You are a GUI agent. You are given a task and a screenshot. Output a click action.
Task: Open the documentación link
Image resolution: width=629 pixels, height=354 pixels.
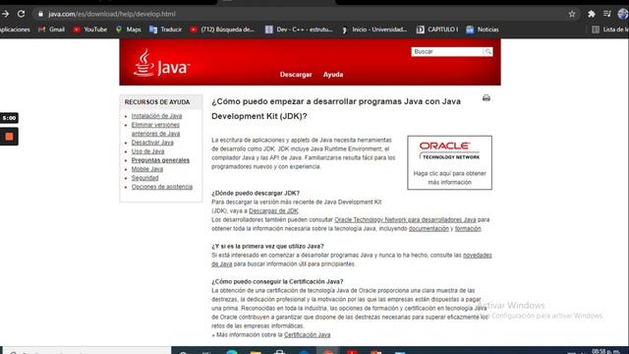(x=429, y=228)
